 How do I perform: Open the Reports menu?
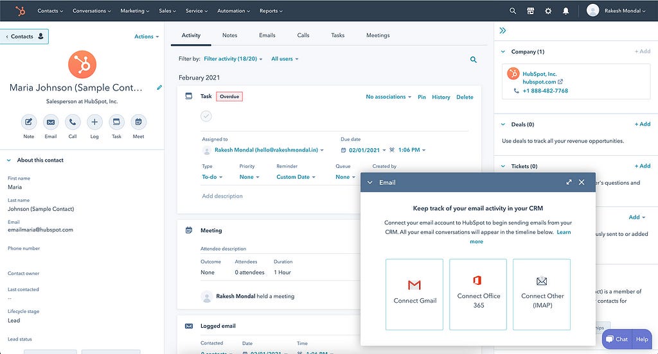[x=271, y=11]
